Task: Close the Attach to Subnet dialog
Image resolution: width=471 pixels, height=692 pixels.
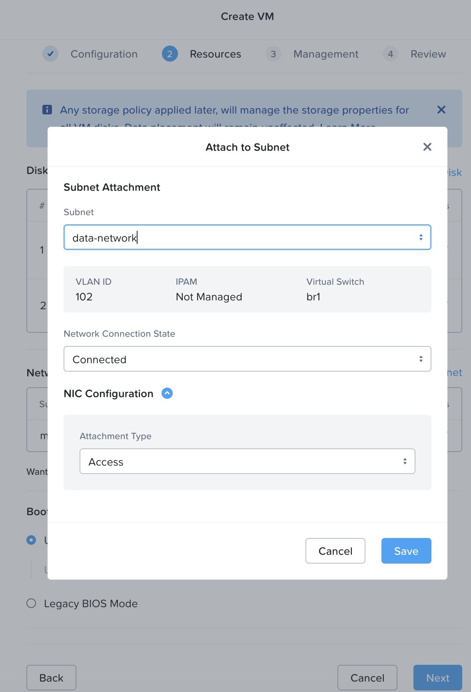Action: 427,147
